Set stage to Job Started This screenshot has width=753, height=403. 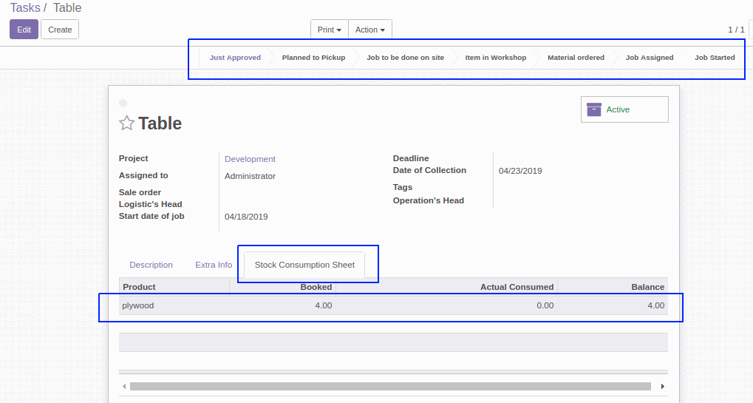pyautogui.click(x=714, y=58)
